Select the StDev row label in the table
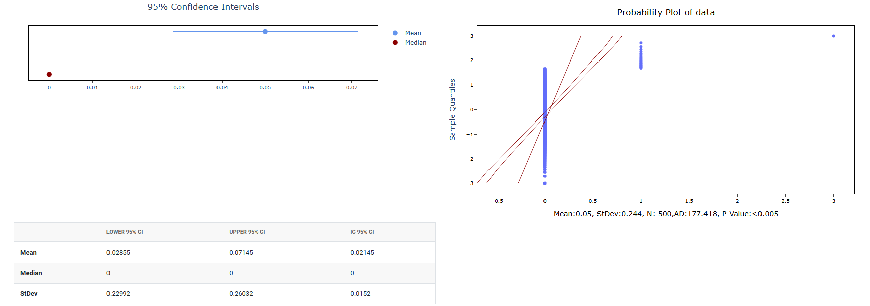Screen dimensions: 870x306 point(29,294)
